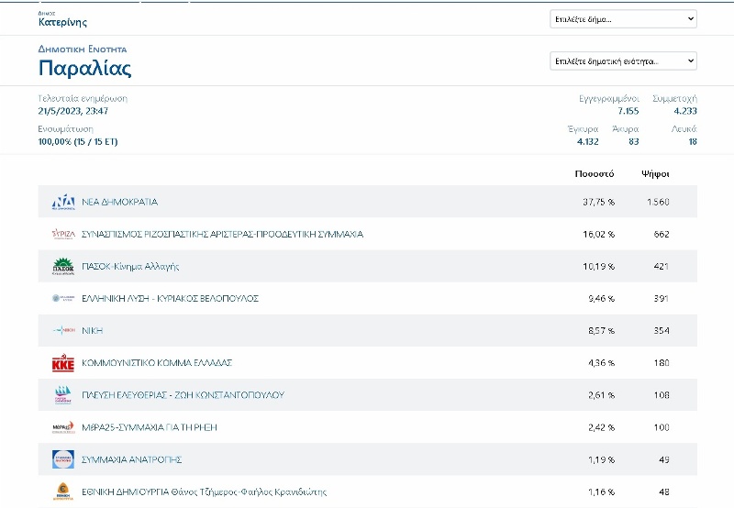Click the 1.560 votes value
This screenshot has width=734, height=508.
tap(658, 202)
